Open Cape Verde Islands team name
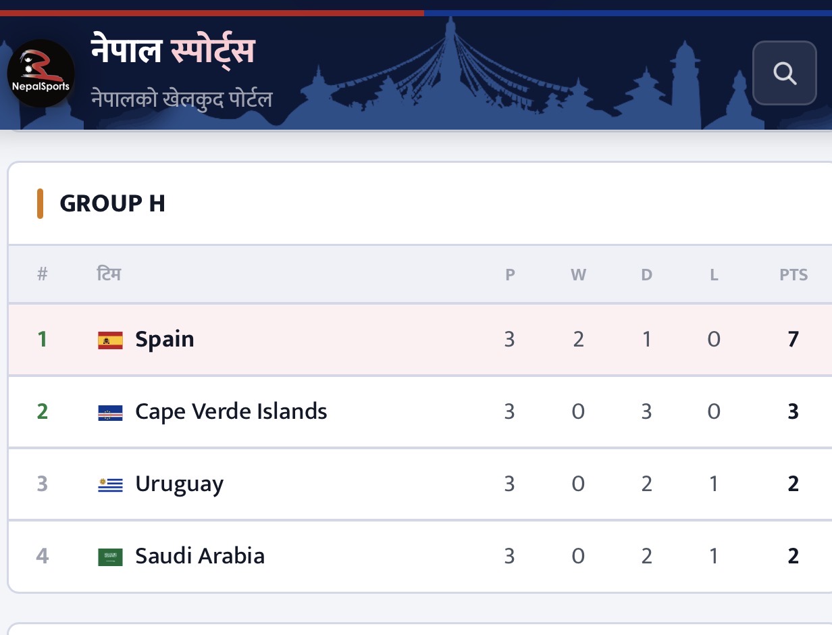Screen dimensions: 832x635 [x=231, y=411]
